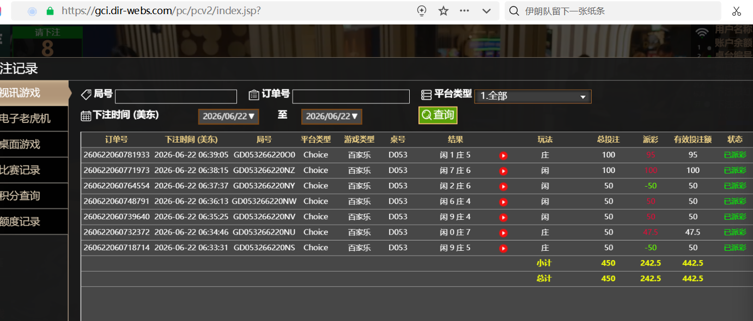Open the end date picker after 至
Image resolution: width=753 pixels, height=321 pixels.
click(331, 116)
